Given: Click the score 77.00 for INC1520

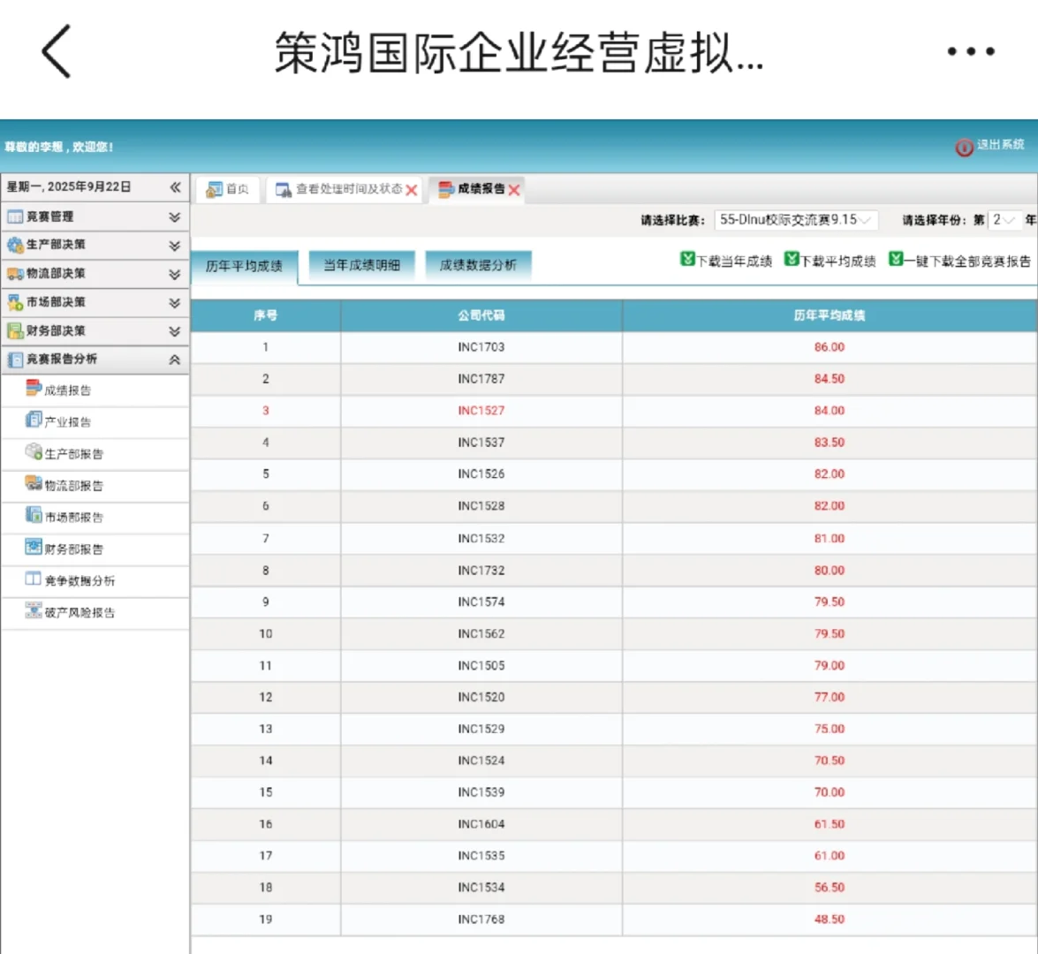Looking at the screenshot, I should pyautogui.click(x=830, y=697).
